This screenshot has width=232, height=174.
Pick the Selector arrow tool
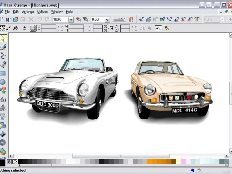pyautogui.click(x=3, y=39)
